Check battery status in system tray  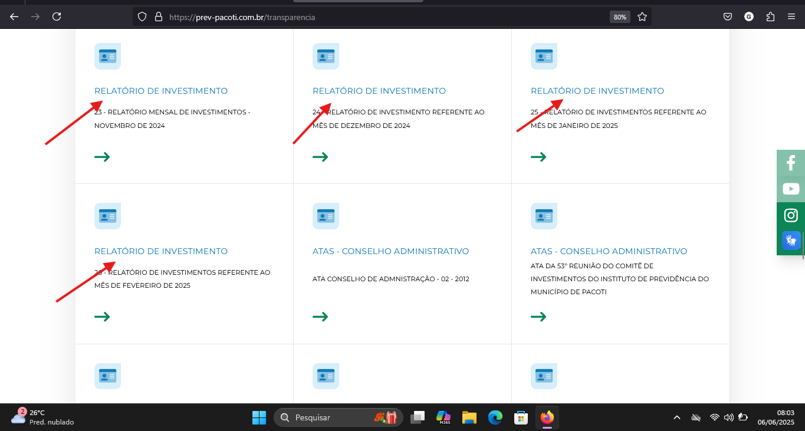pos(744,417)
